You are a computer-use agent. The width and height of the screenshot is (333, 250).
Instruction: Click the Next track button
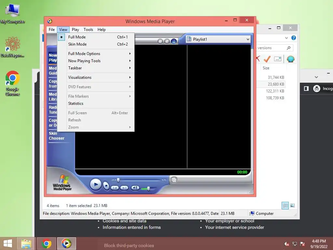tap(124, 188)
